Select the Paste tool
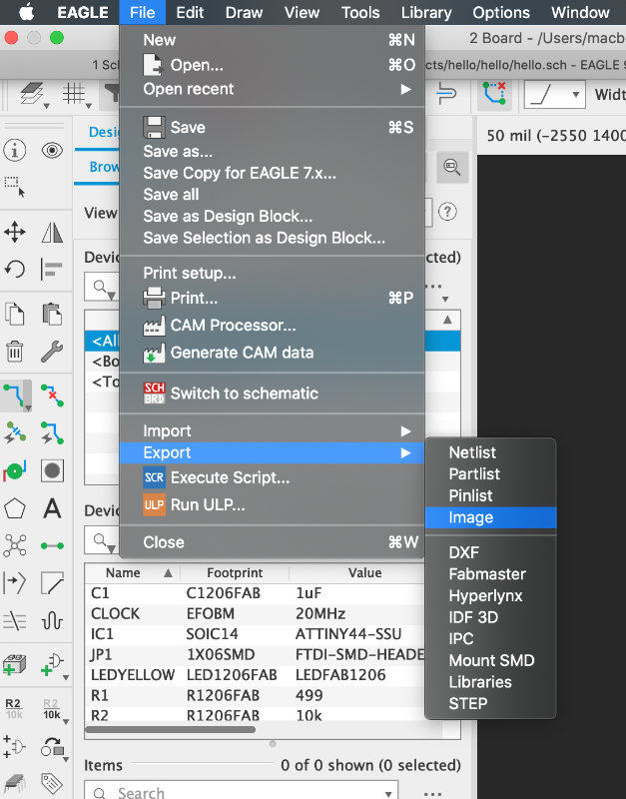The image size is (626, 799). click(52, 314)
